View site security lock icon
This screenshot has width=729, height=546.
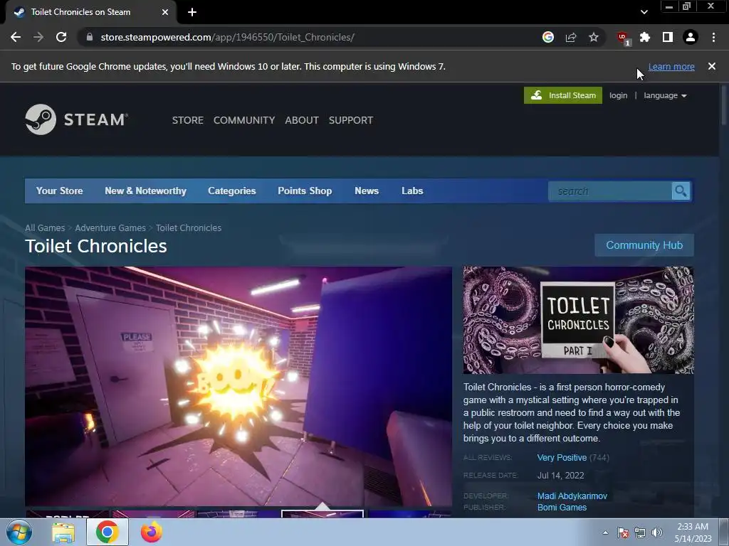[x=90, y=37]
